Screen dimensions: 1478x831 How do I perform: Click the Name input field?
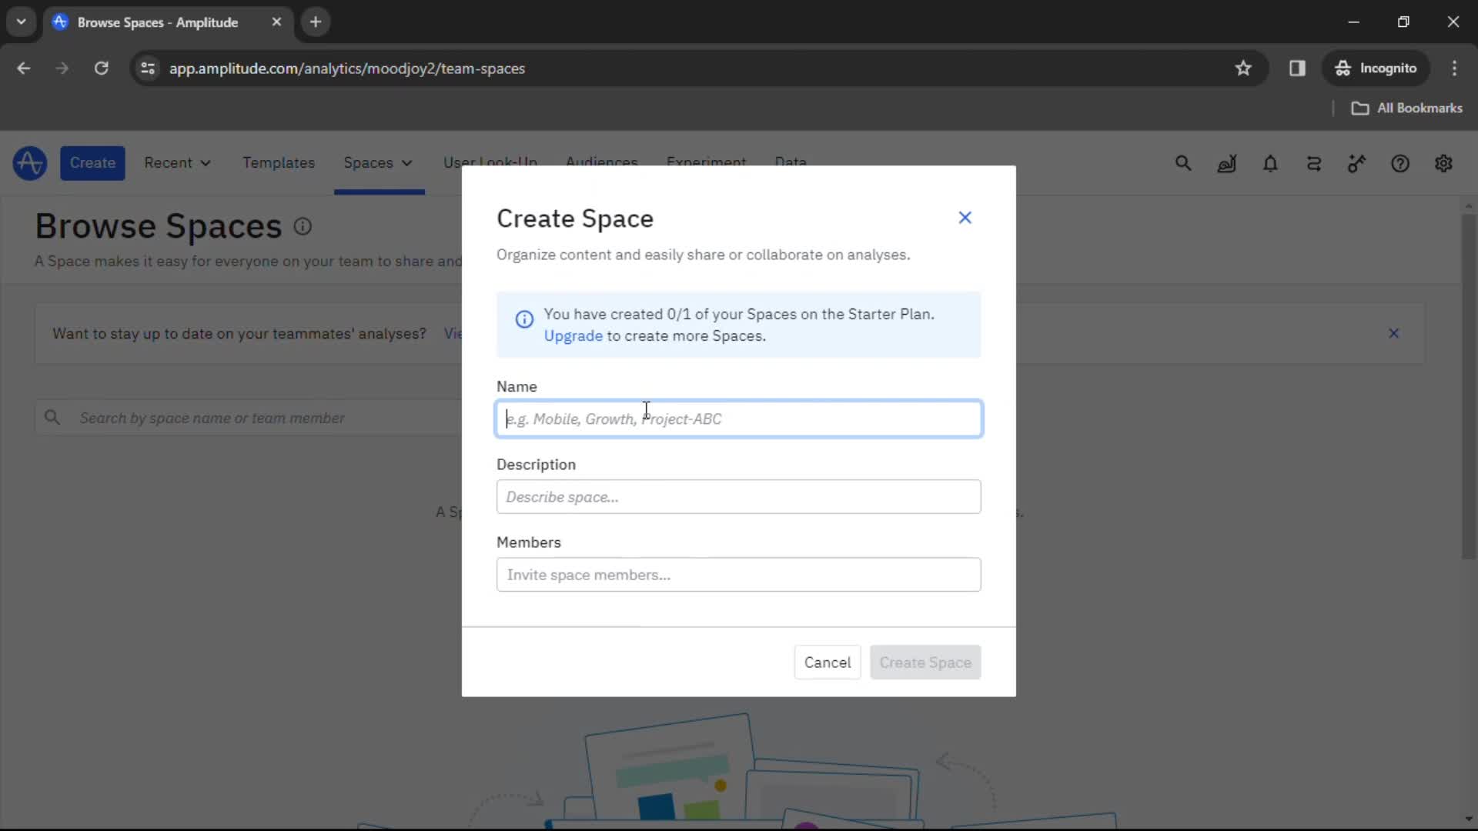[739, 418]
